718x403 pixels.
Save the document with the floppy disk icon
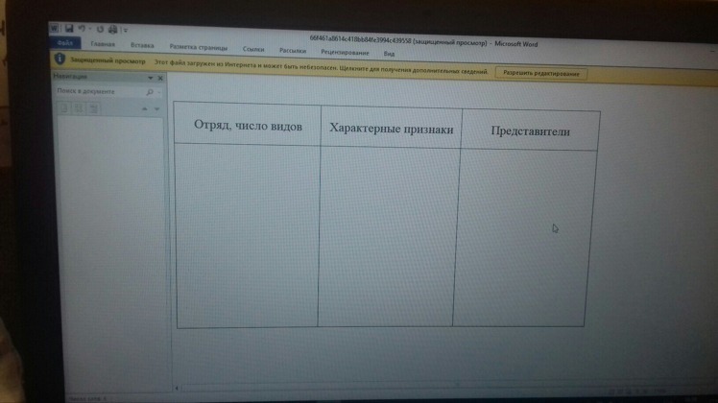coord(69,29)
